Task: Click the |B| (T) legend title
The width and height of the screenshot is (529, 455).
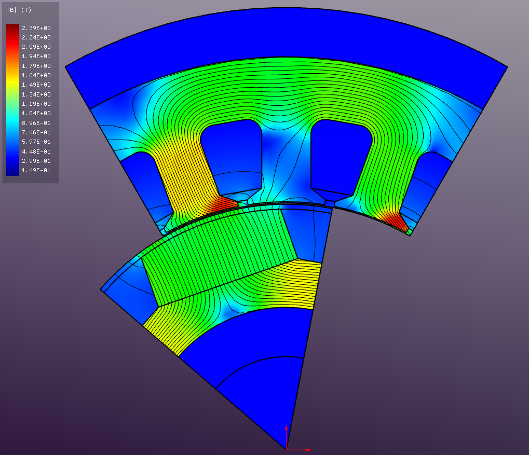Action: 19,10
